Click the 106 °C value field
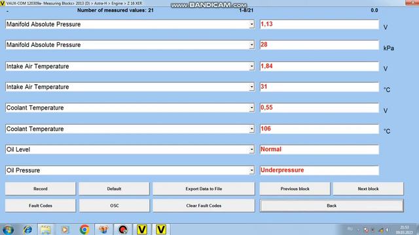Viewport: 419px width, 235px height. tap(319, 129)
